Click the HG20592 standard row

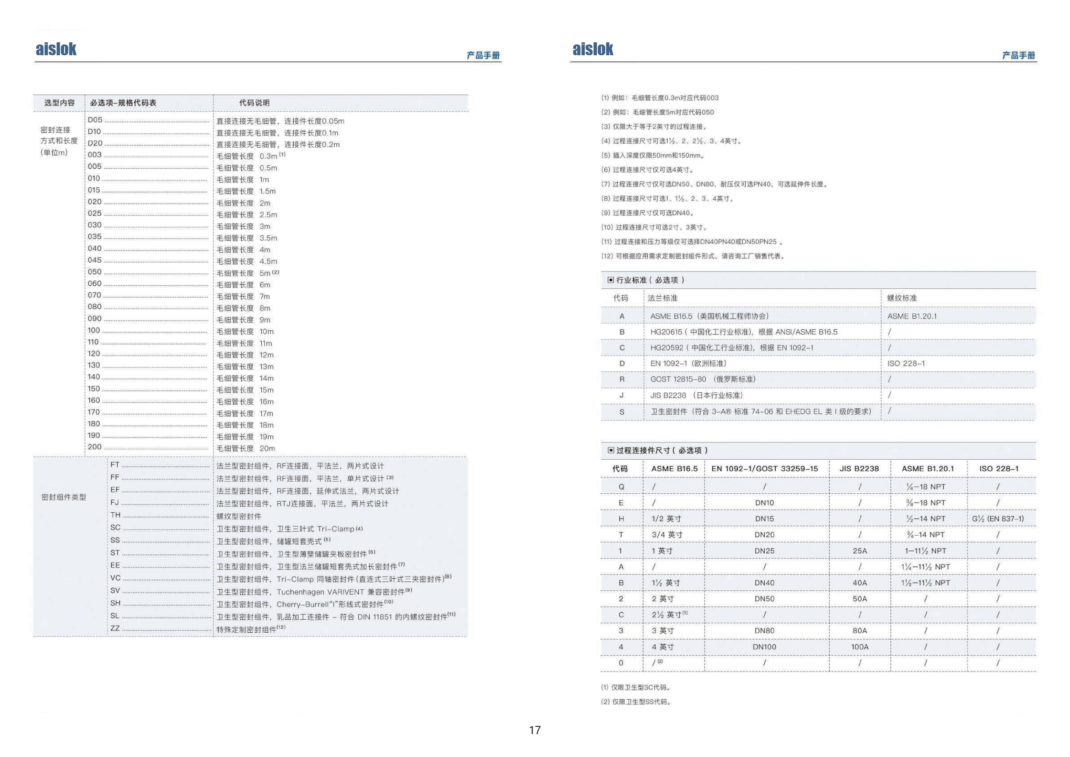[x=818, y=348]
